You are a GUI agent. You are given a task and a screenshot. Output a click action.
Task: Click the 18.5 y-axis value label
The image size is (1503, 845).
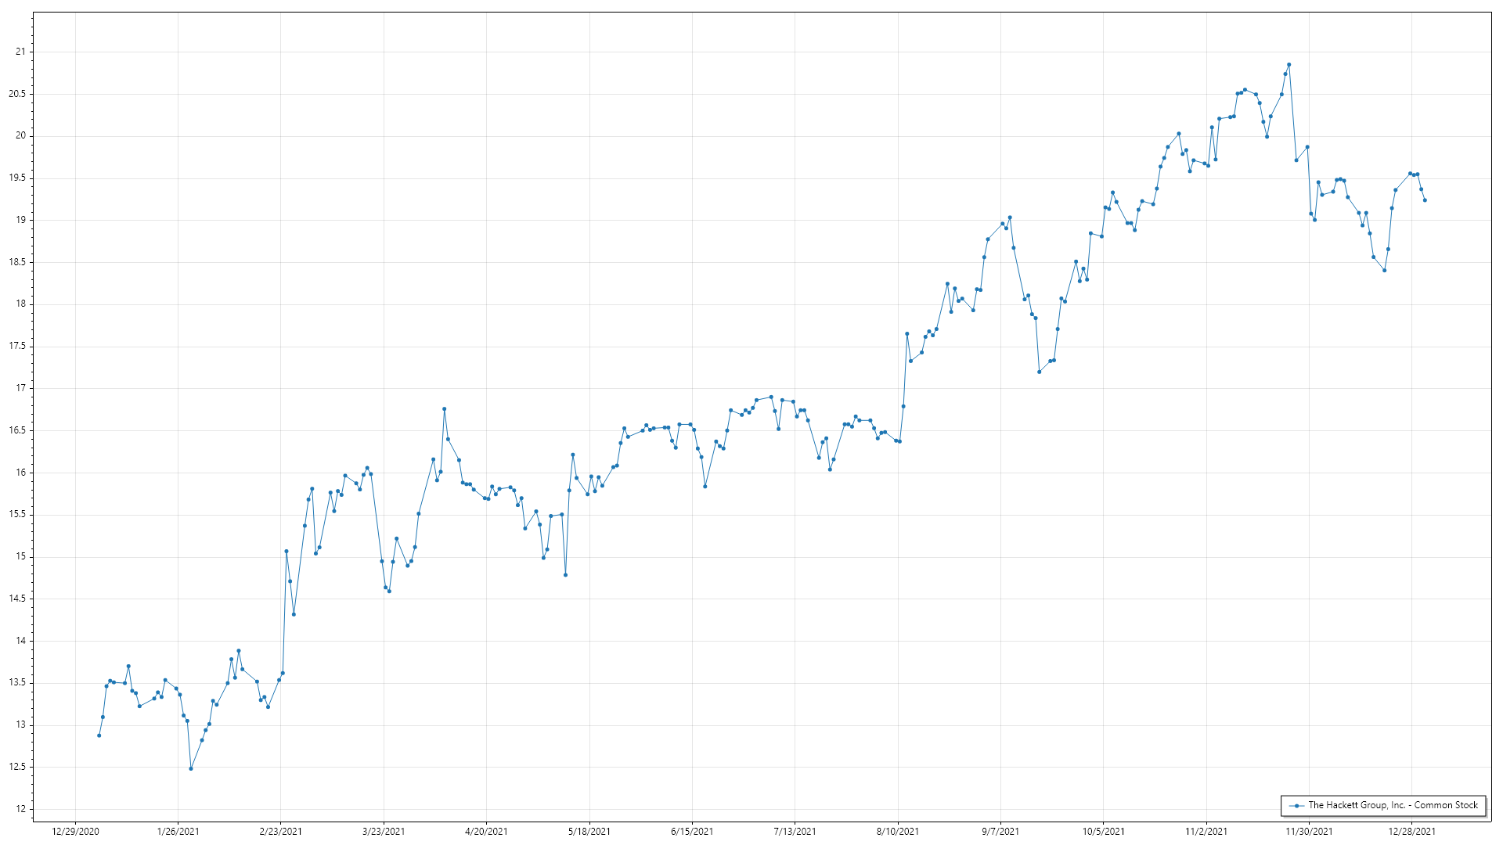17,262
